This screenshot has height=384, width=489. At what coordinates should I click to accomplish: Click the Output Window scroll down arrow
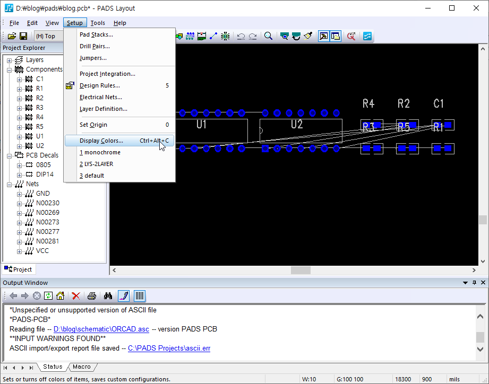pyautogui.click(x=481, y=350)
